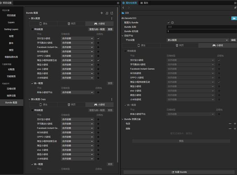This screenshot has width=237, height=175.
Task: Switch to the 服务 tab
Action: tap(144, 3)
